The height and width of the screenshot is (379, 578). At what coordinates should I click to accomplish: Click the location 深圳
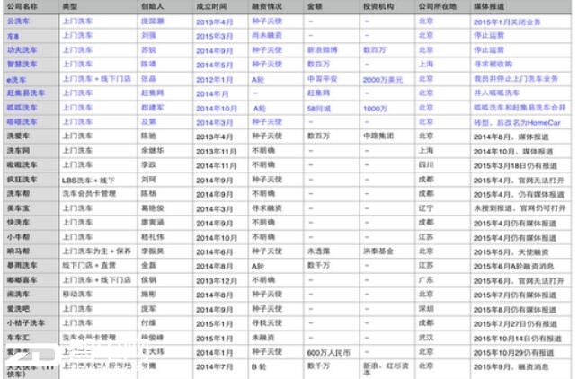click(x=426, y=309)
